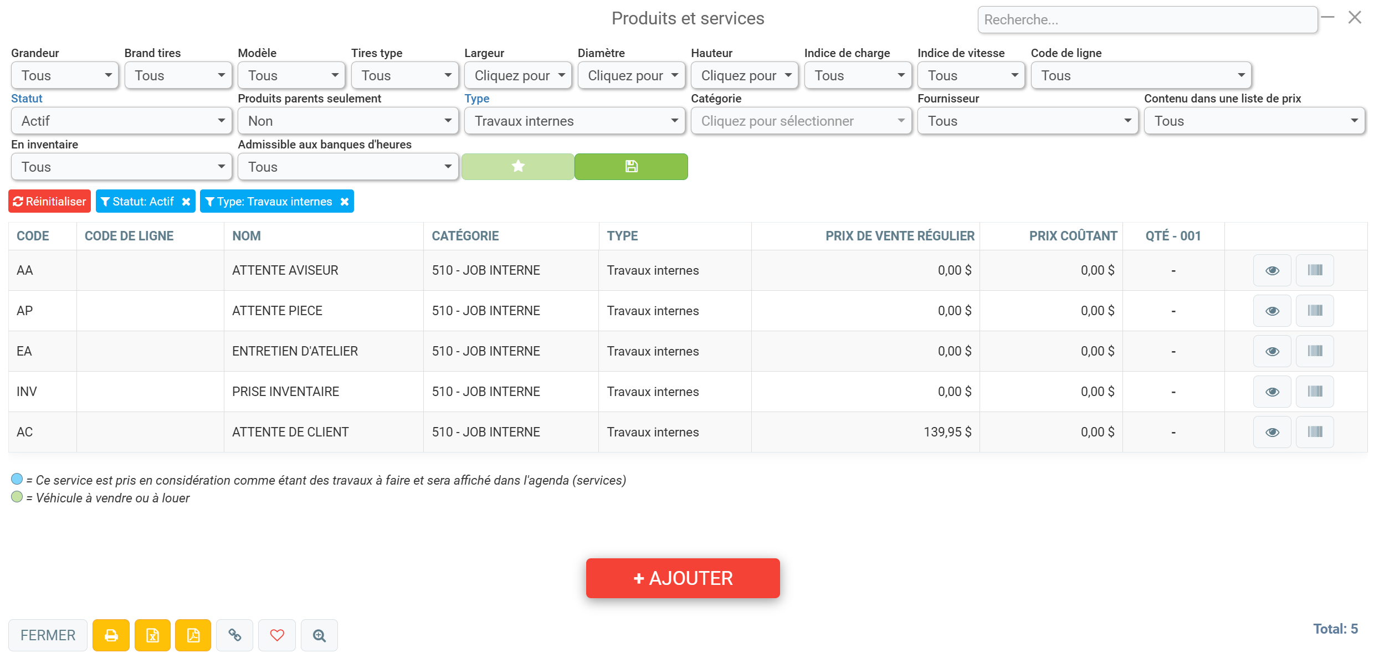
Task: Sort by PRIX DE VENTE RÉGULIER column
Action: pos(900,236)
